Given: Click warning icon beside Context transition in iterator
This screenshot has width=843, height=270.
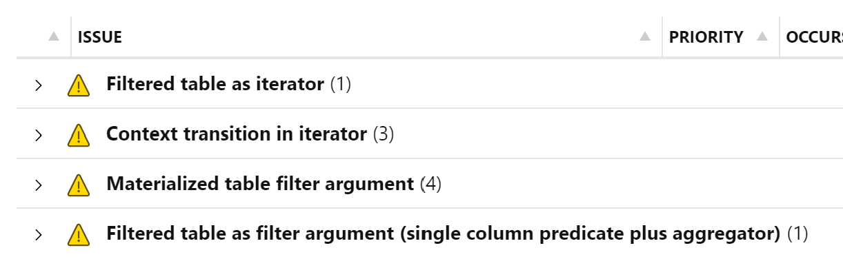Looking at the screenshot, I should tap(79, 136).
